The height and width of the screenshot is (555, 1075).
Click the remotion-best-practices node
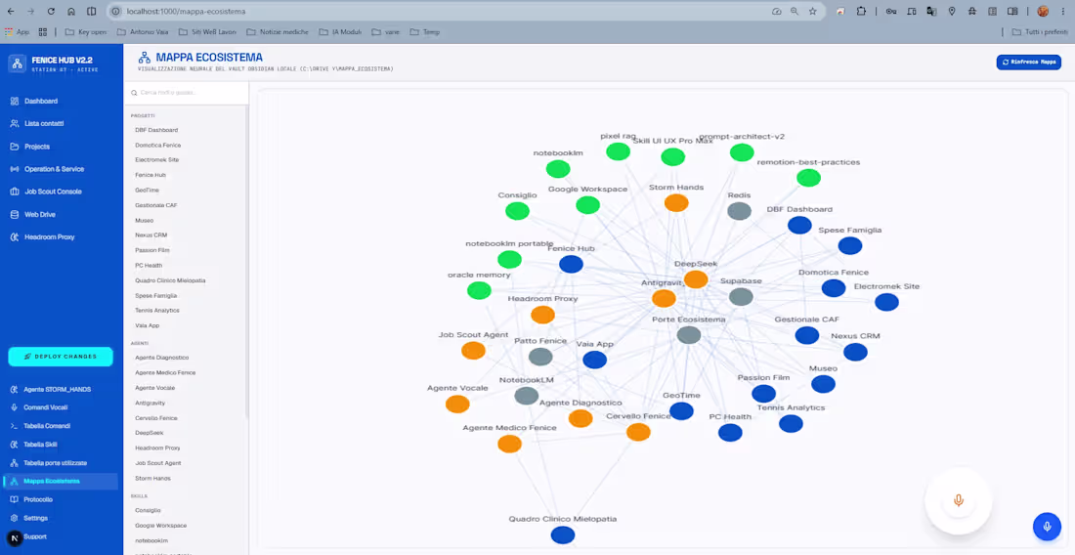(x=808, y=178)
